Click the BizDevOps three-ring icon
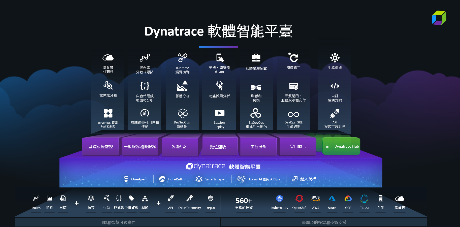460x227 pixels. 256,113
